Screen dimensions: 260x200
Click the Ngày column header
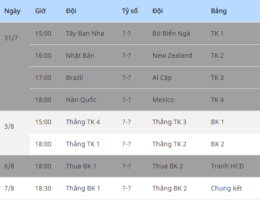tap(12, 11)
